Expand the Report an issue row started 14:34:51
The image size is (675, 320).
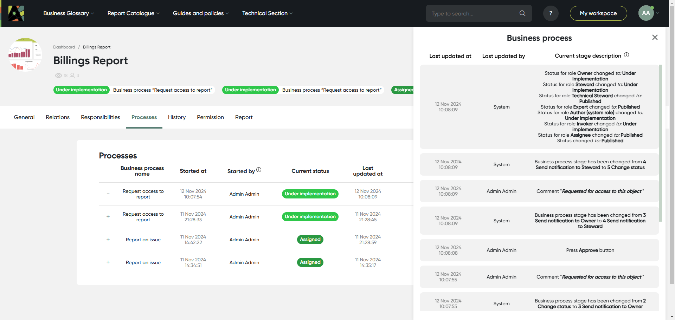pyautogui.click(x=108, y=262)
